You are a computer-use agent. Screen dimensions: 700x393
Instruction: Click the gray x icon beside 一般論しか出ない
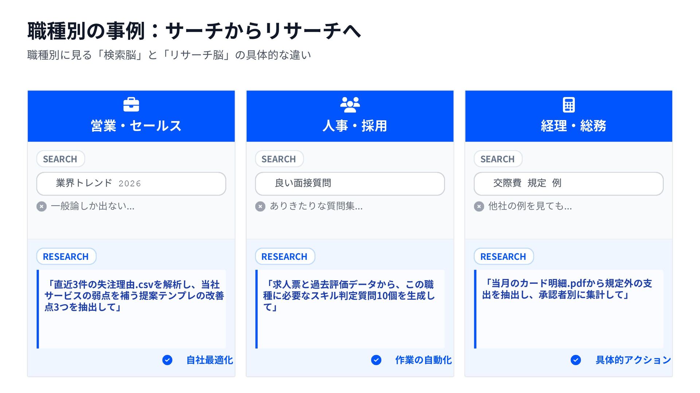(x=42, y=207)
